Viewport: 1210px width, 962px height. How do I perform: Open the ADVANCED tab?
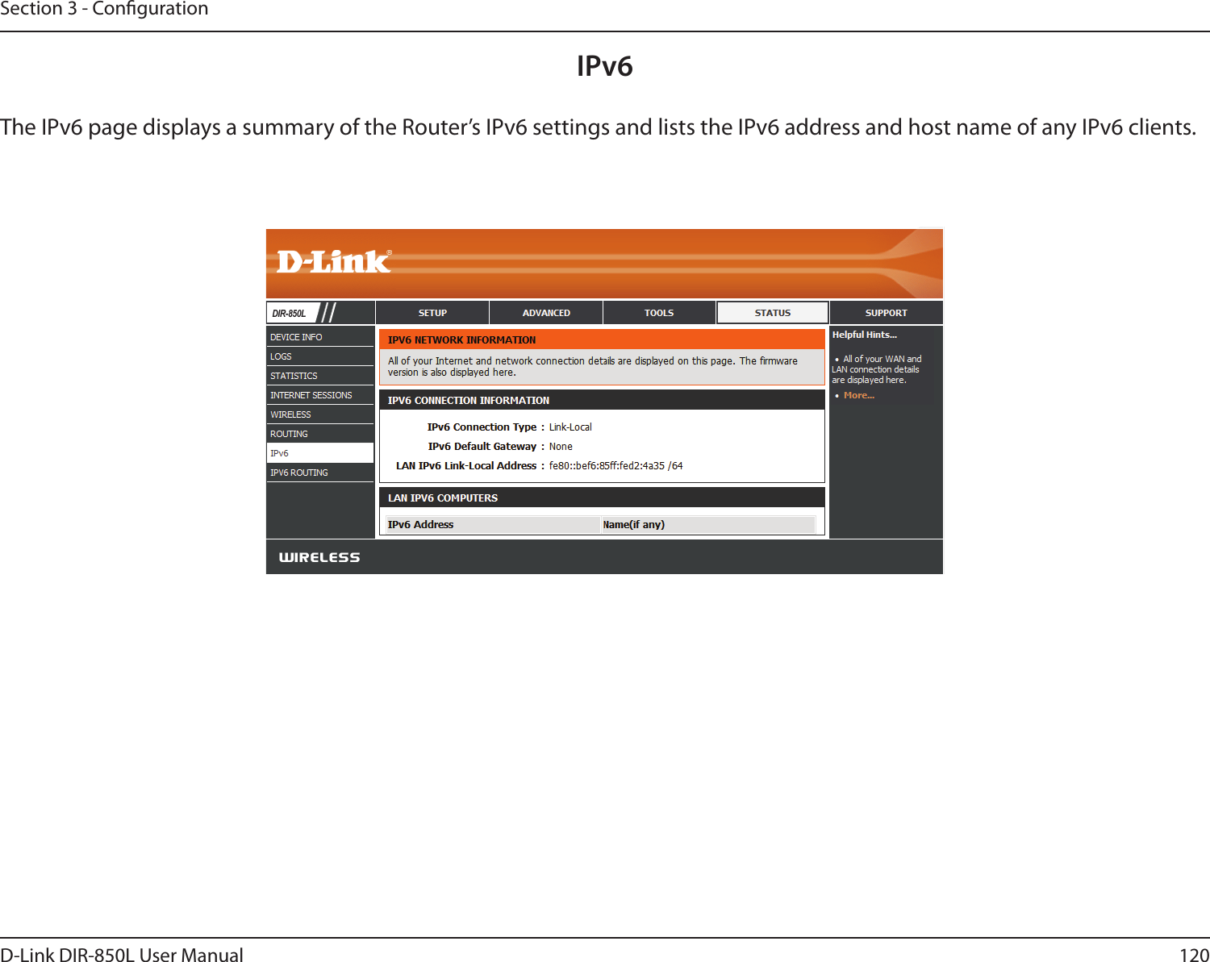tap(546, 313)
